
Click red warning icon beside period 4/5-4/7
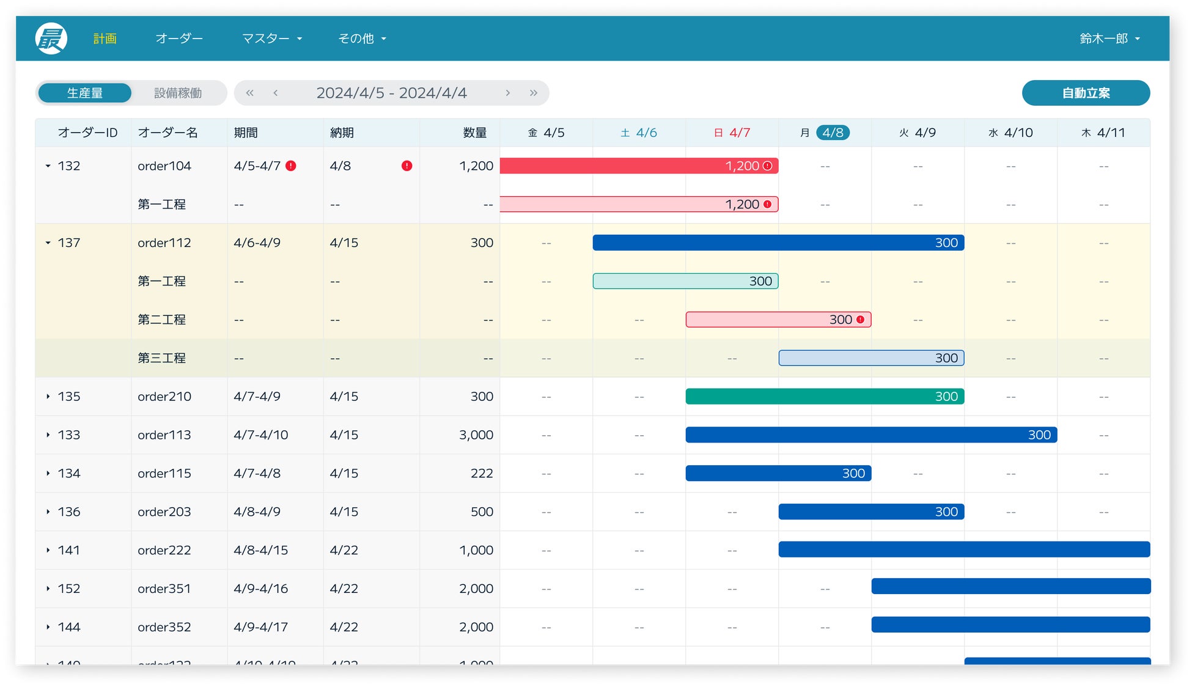tap(291, 166)
